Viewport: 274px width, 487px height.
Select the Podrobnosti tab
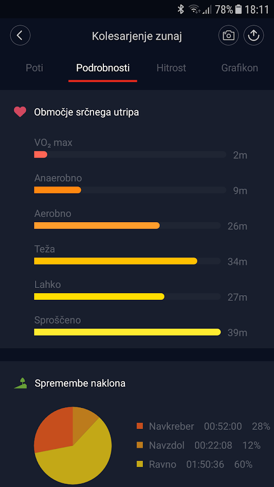coord(103,68)
